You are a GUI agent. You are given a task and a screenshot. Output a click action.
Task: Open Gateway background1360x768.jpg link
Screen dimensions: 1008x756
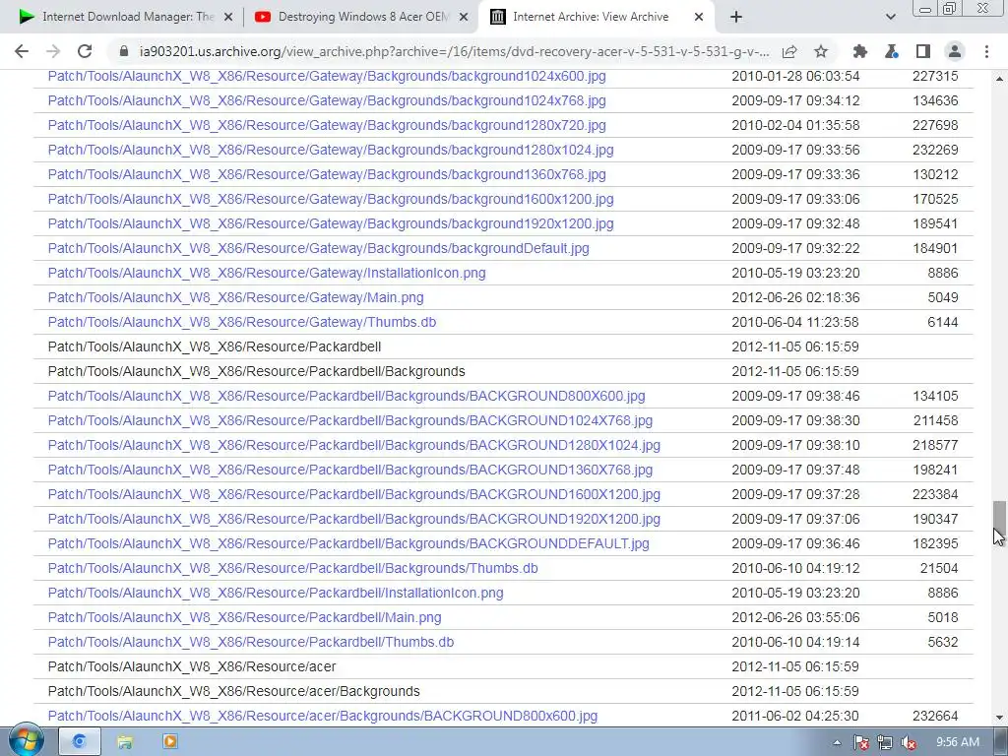(327, 174)
